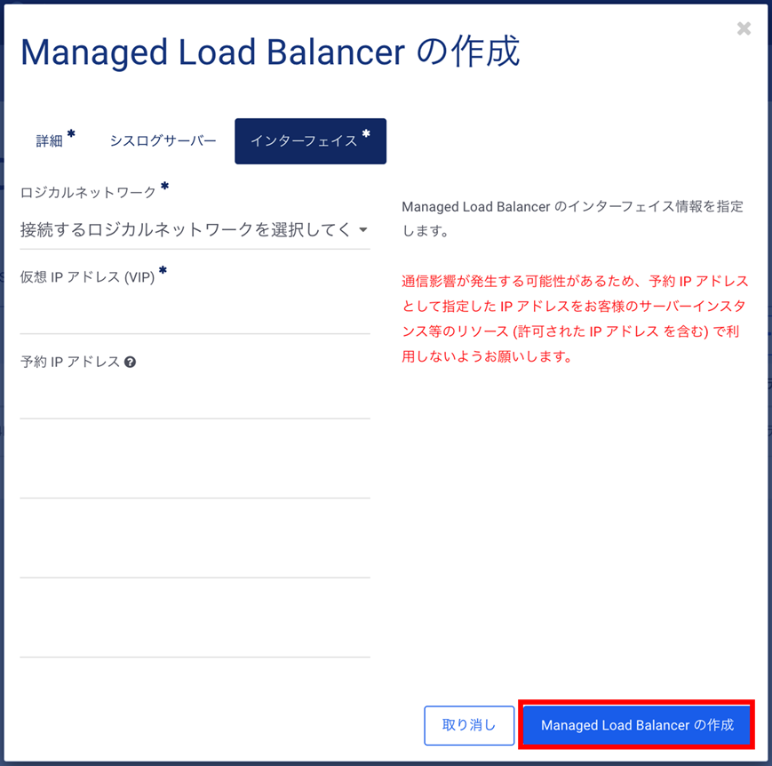Close the Managed Load Balancer dialog

click(x=744, y=28)
